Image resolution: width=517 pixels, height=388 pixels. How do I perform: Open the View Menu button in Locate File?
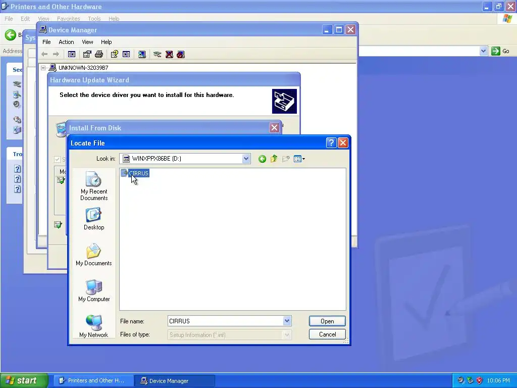point(299,159)
